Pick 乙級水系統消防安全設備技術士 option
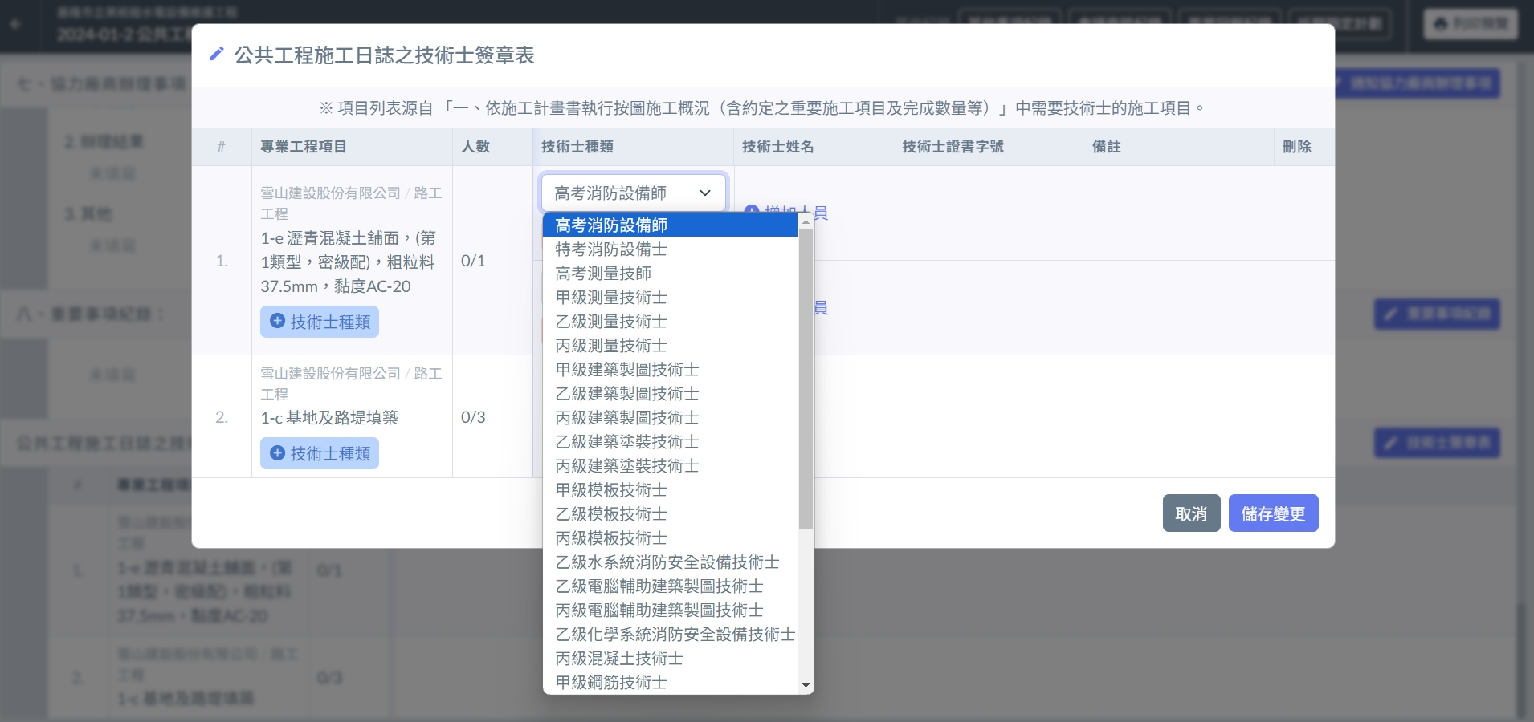 (667, 562)
